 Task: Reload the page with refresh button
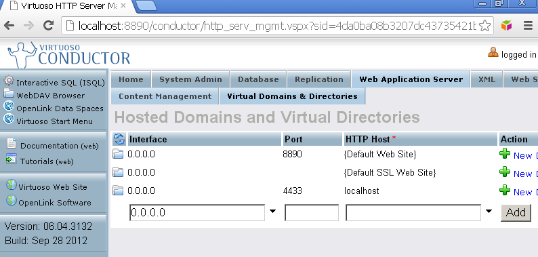pyautogui.click(x=48, y=25)
